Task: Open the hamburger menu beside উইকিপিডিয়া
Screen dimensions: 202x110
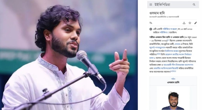Action: 151,5
